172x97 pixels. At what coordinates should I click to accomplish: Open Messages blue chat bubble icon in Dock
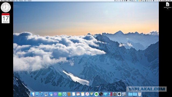click(x=51, y=94)
